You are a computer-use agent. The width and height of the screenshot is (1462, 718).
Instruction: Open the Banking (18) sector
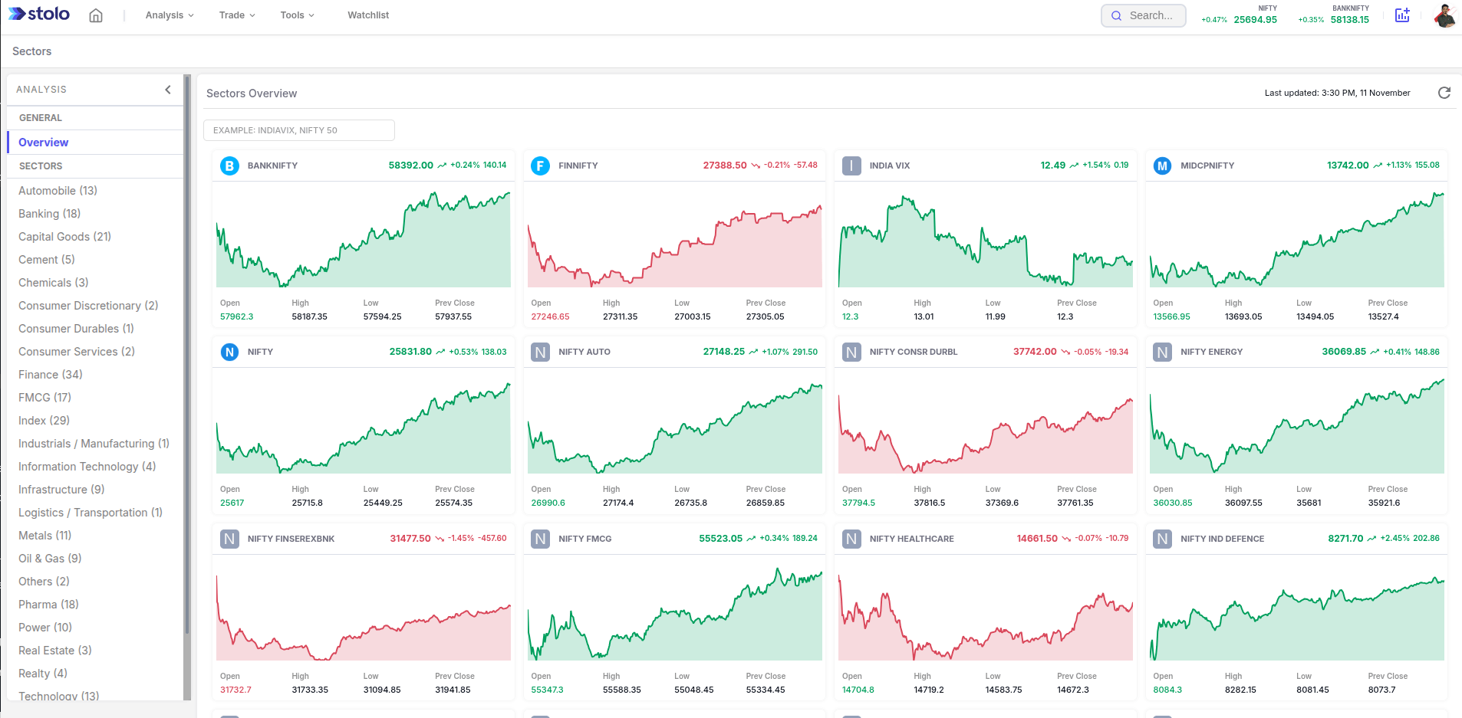49,214
